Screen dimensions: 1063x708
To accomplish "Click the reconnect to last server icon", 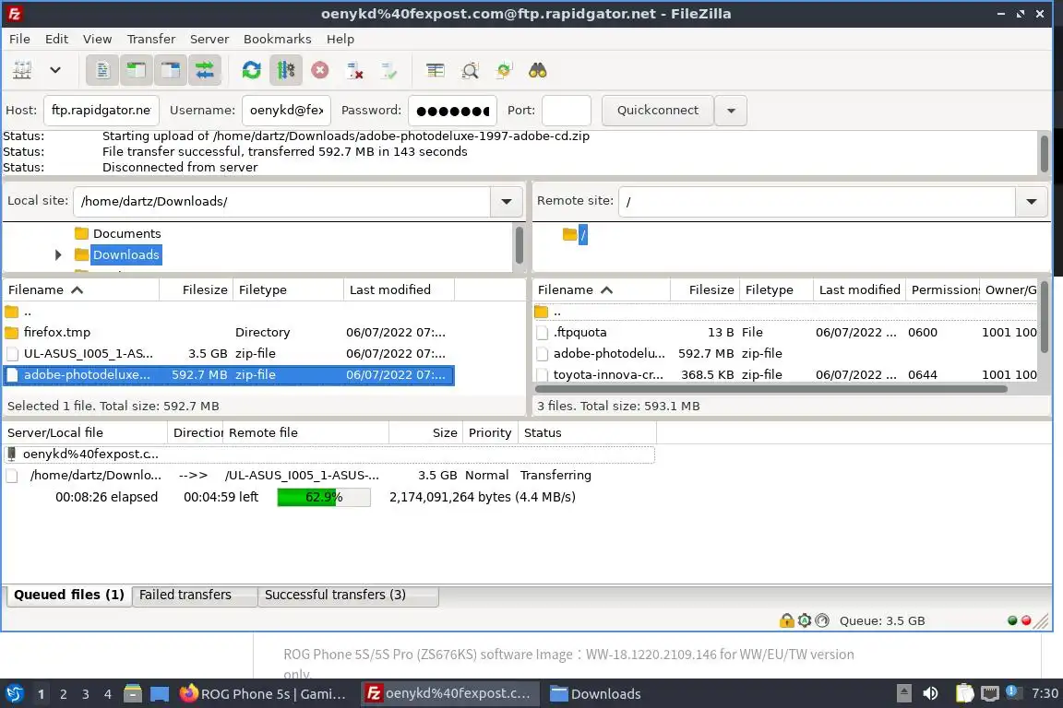I will click(x=388, y=70).
